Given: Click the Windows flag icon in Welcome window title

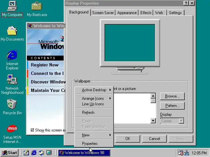Looking at the screenshot, I should (x=30, y=26).
